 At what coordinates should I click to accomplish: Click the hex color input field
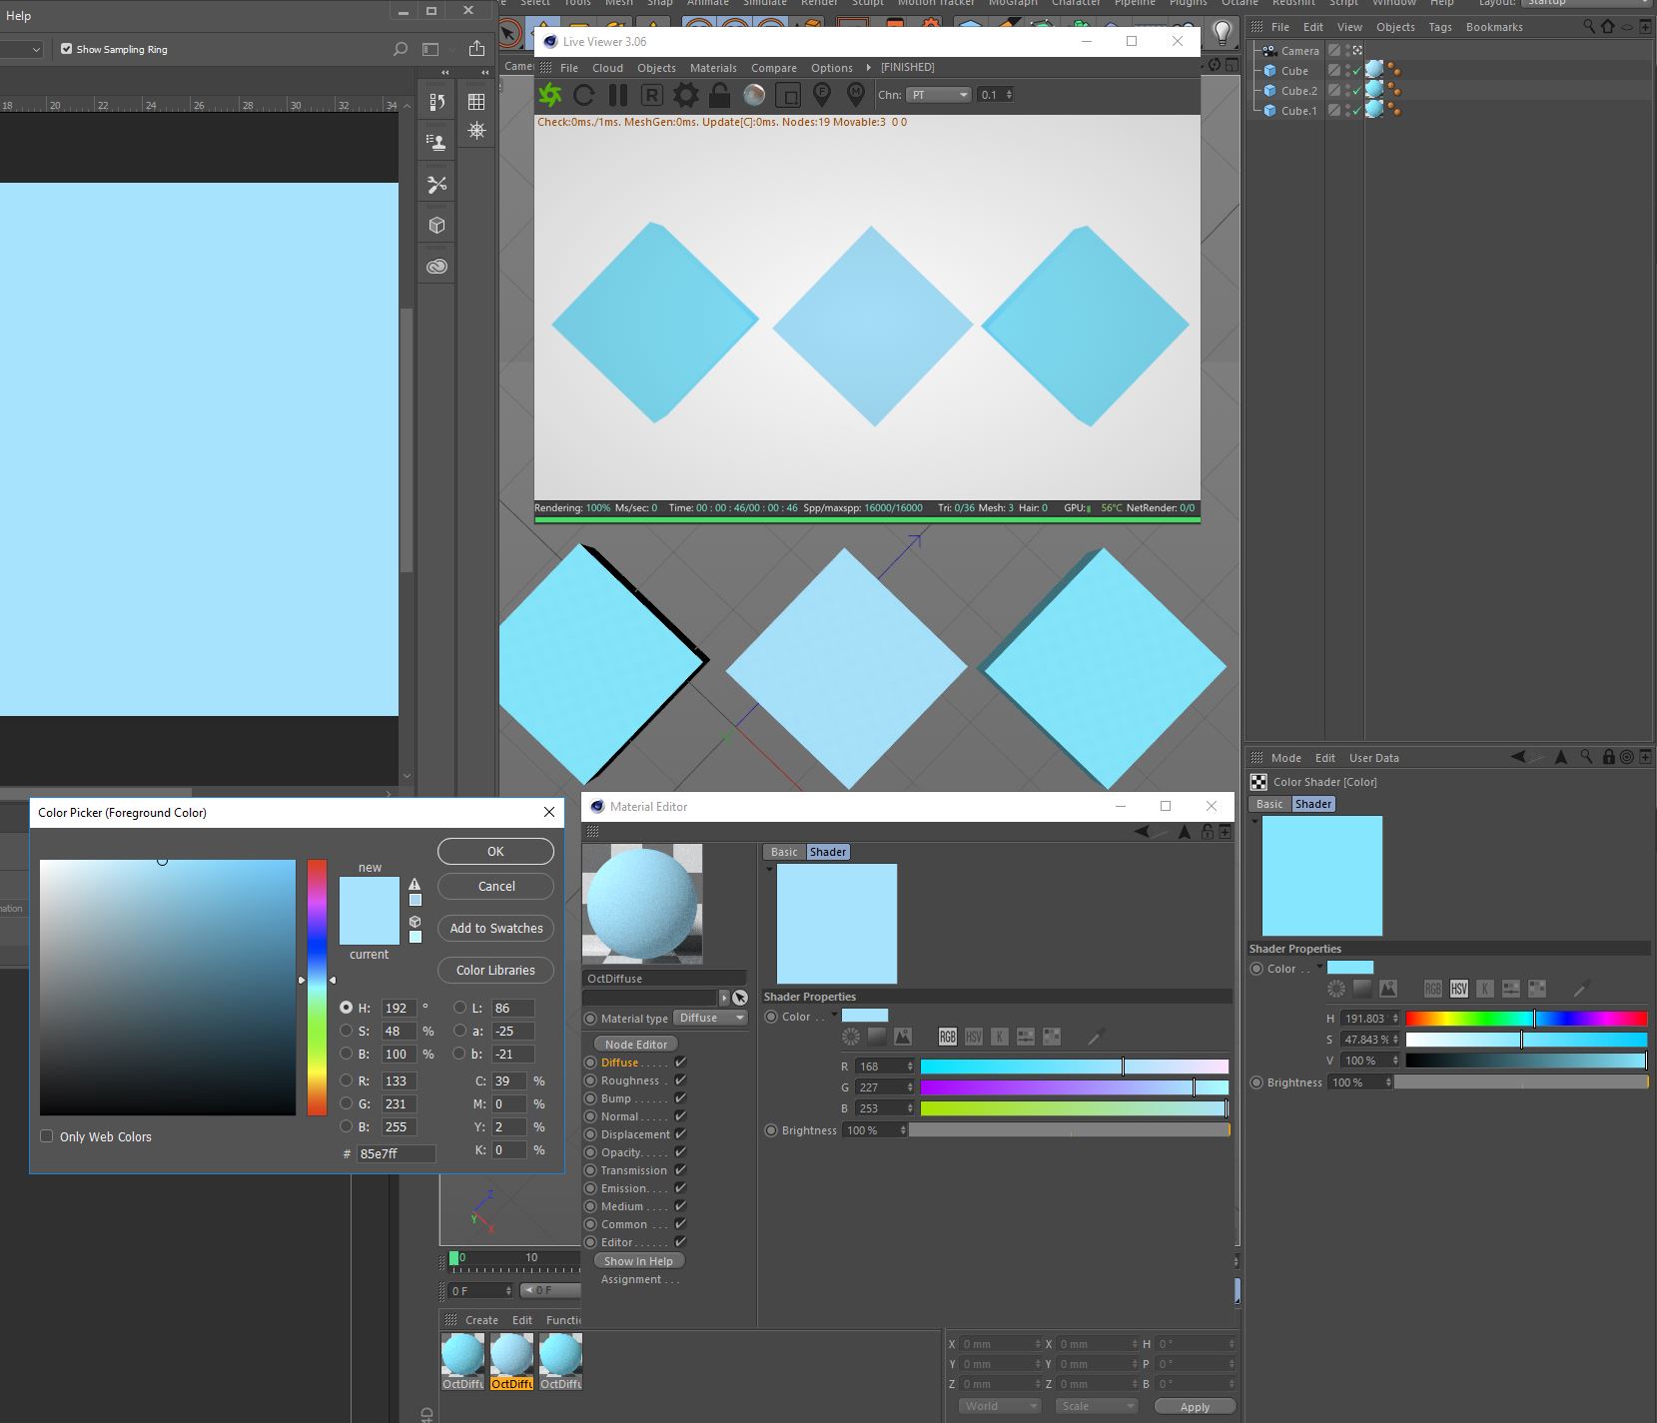pos(396,1153)
